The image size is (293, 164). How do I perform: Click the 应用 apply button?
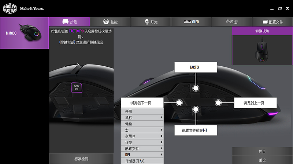click(262, 152)
